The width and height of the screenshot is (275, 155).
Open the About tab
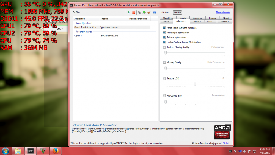click(226, 18)
